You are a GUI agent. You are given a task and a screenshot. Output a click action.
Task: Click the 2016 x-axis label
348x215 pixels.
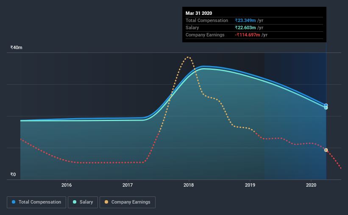click(67, 185)
